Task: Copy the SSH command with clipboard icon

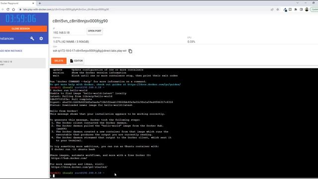Action: point(130,51)
